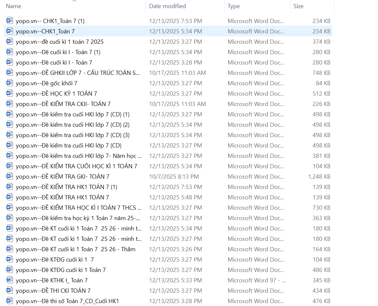This screenshot has height=306, width=378.
Task: Choose ĐỀ KIỂM TRA CUÔI HỌC KÌ 1 TOÁN 7
Action: [x=76, y=166]
